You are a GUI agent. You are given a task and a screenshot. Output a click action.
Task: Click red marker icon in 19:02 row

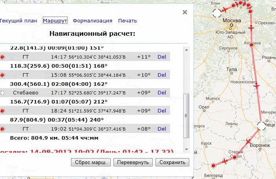click(3, 129)
